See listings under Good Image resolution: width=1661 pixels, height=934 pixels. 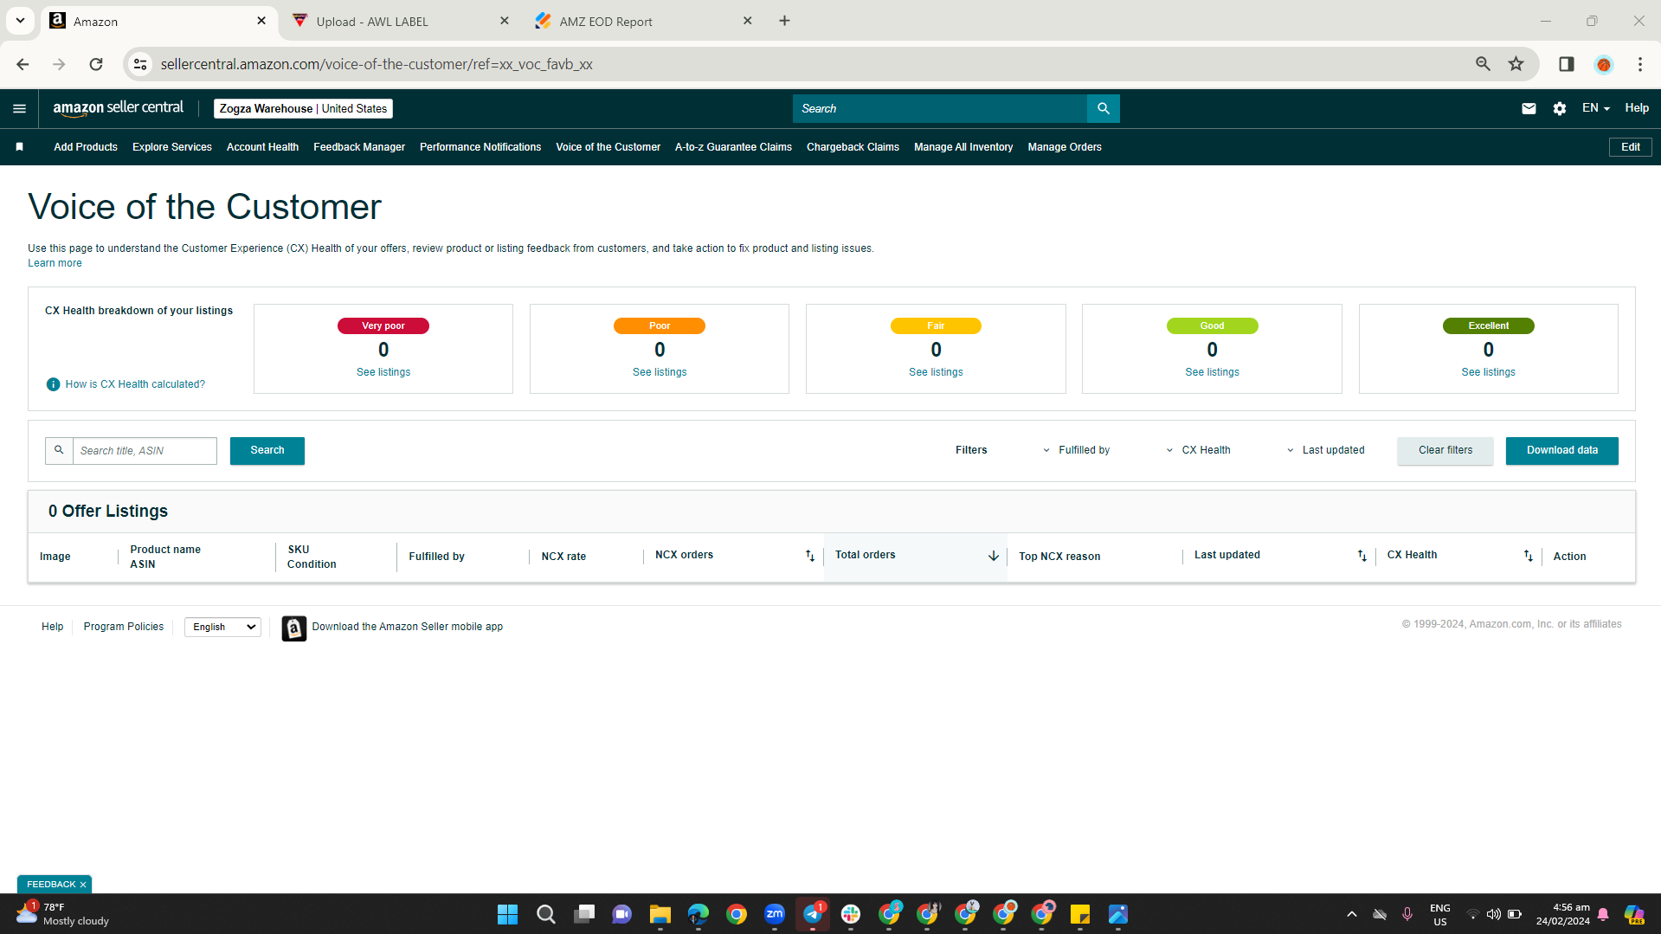point(1212,372)
